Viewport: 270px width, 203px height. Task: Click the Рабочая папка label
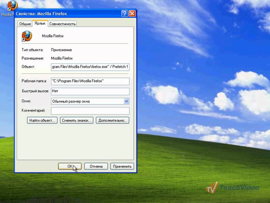(34, 81)
